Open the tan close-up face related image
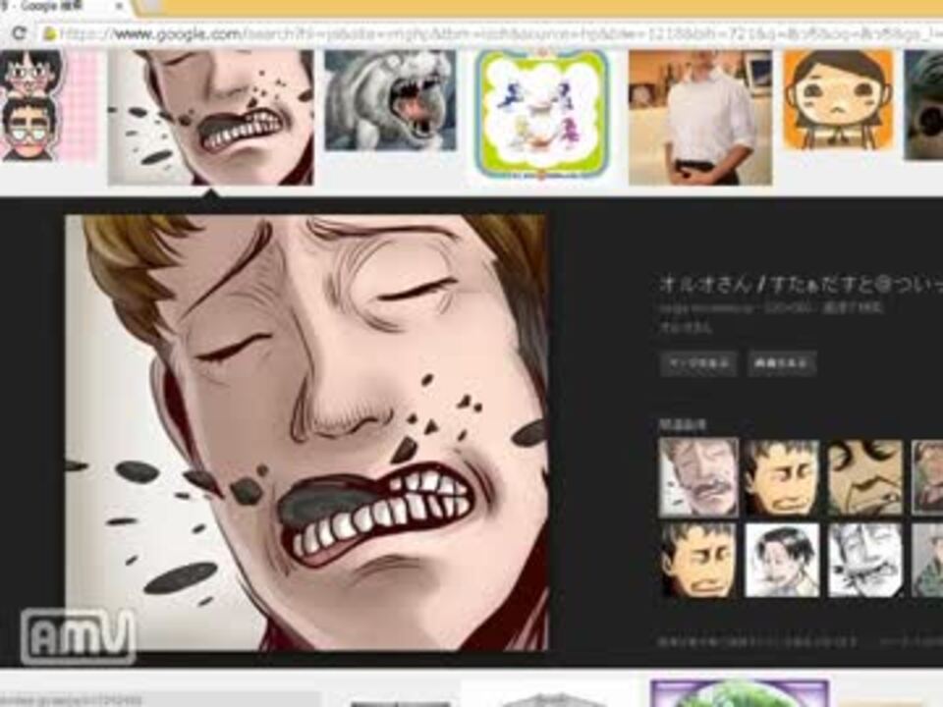 tap(864, 477)
